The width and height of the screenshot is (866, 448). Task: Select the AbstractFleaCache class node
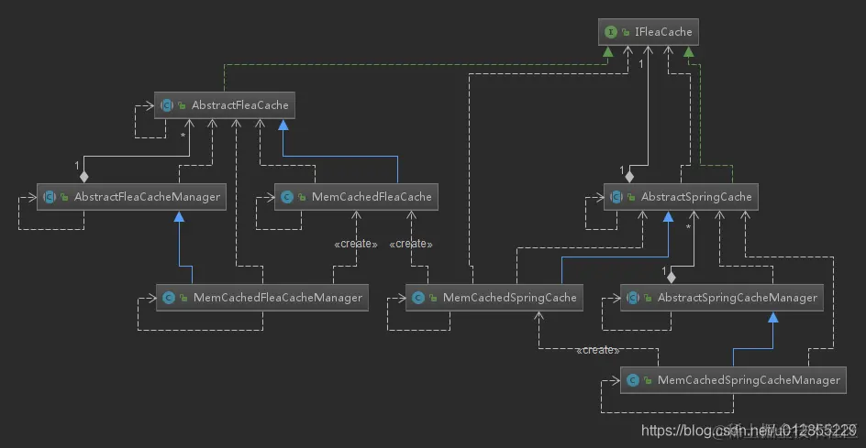click(x=225, y=104)
